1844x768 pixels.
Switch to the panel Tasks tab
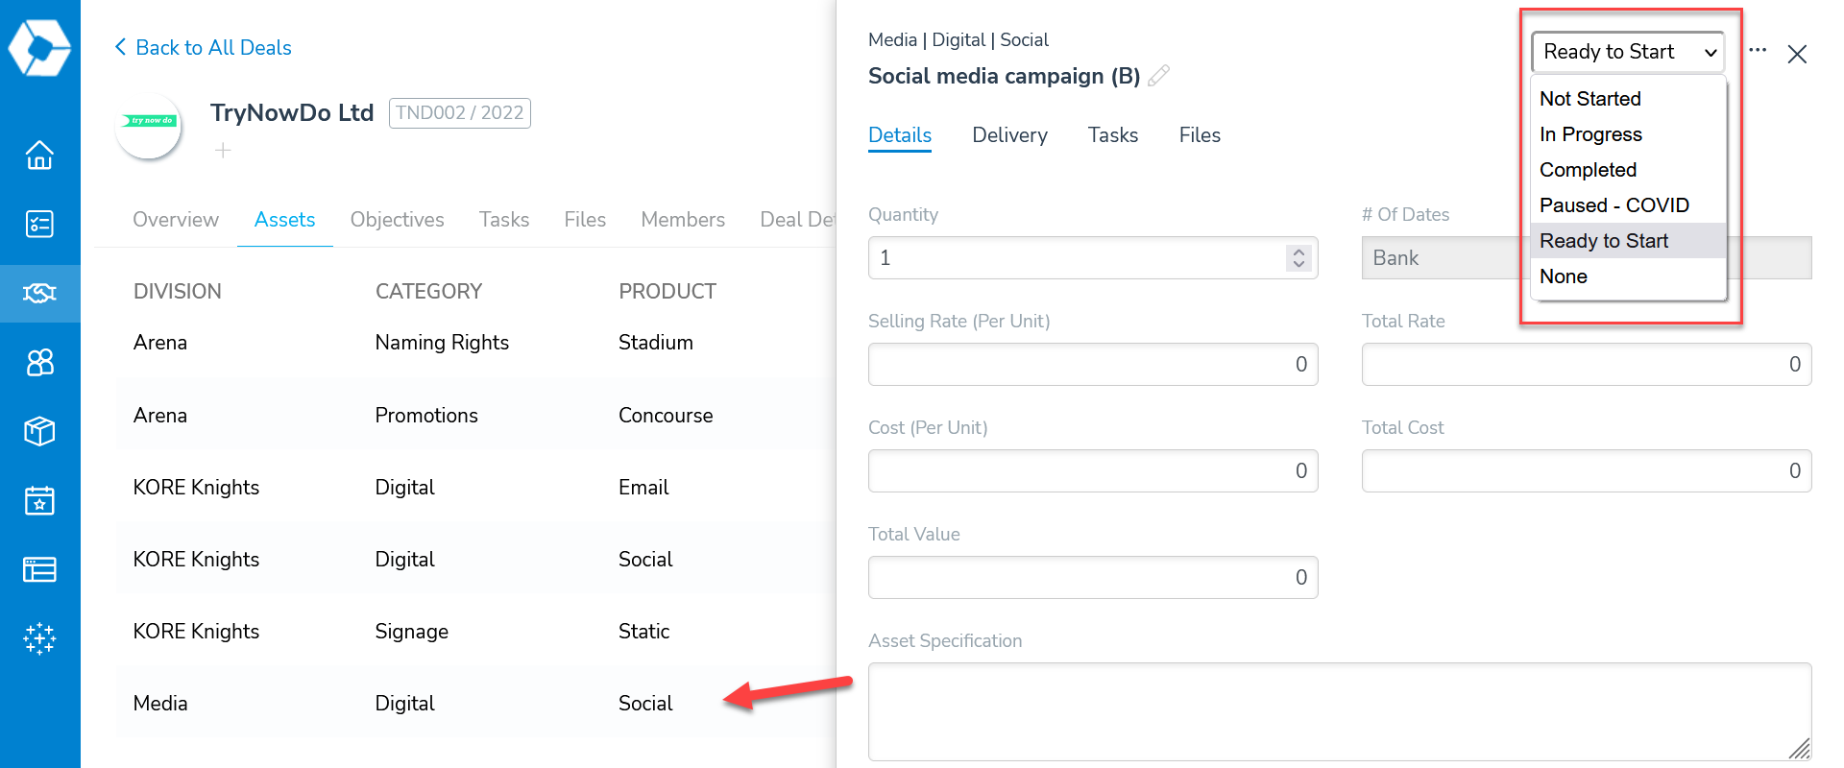click(x=1113, y=135)
